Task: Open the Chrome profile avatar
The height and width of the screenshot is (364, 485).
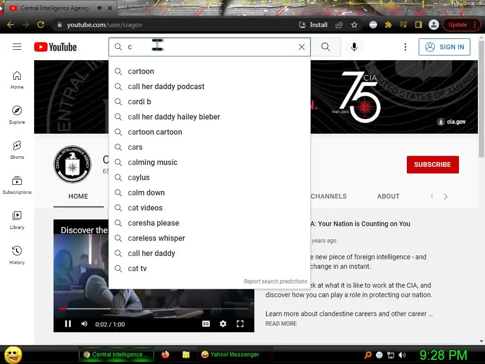Action: (x=434, y=25)
